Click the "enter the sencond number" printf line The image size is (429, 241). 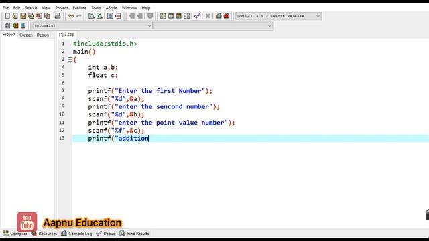154,107
